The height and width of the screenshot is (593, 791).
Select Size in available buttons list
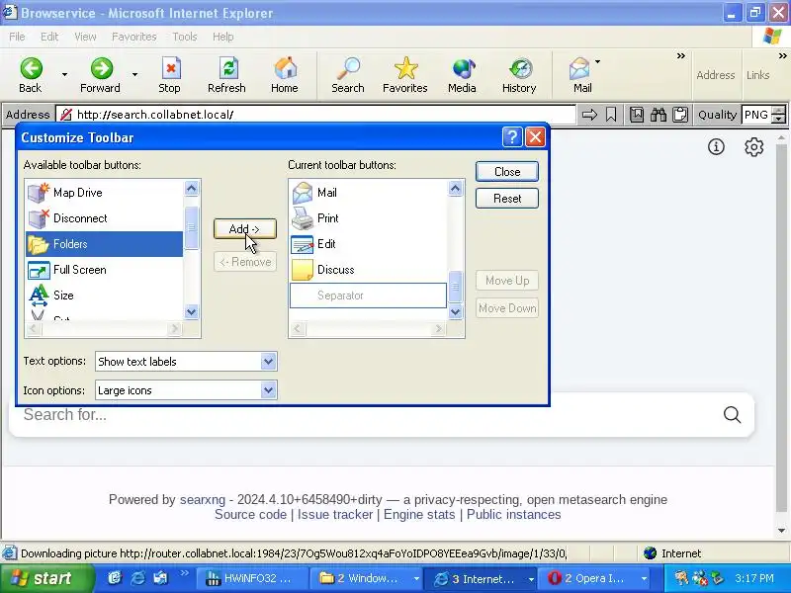[104, 296]
